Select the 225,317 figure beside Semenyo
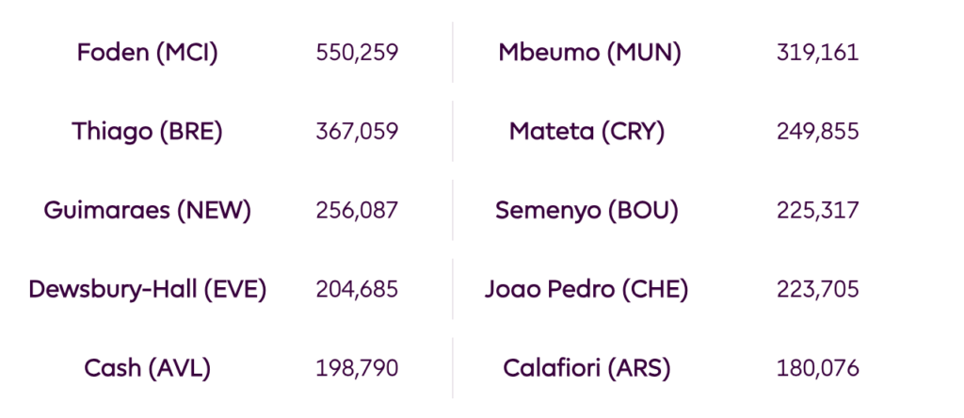Viewport: 964px width, 418px height. tap(817, 211)
